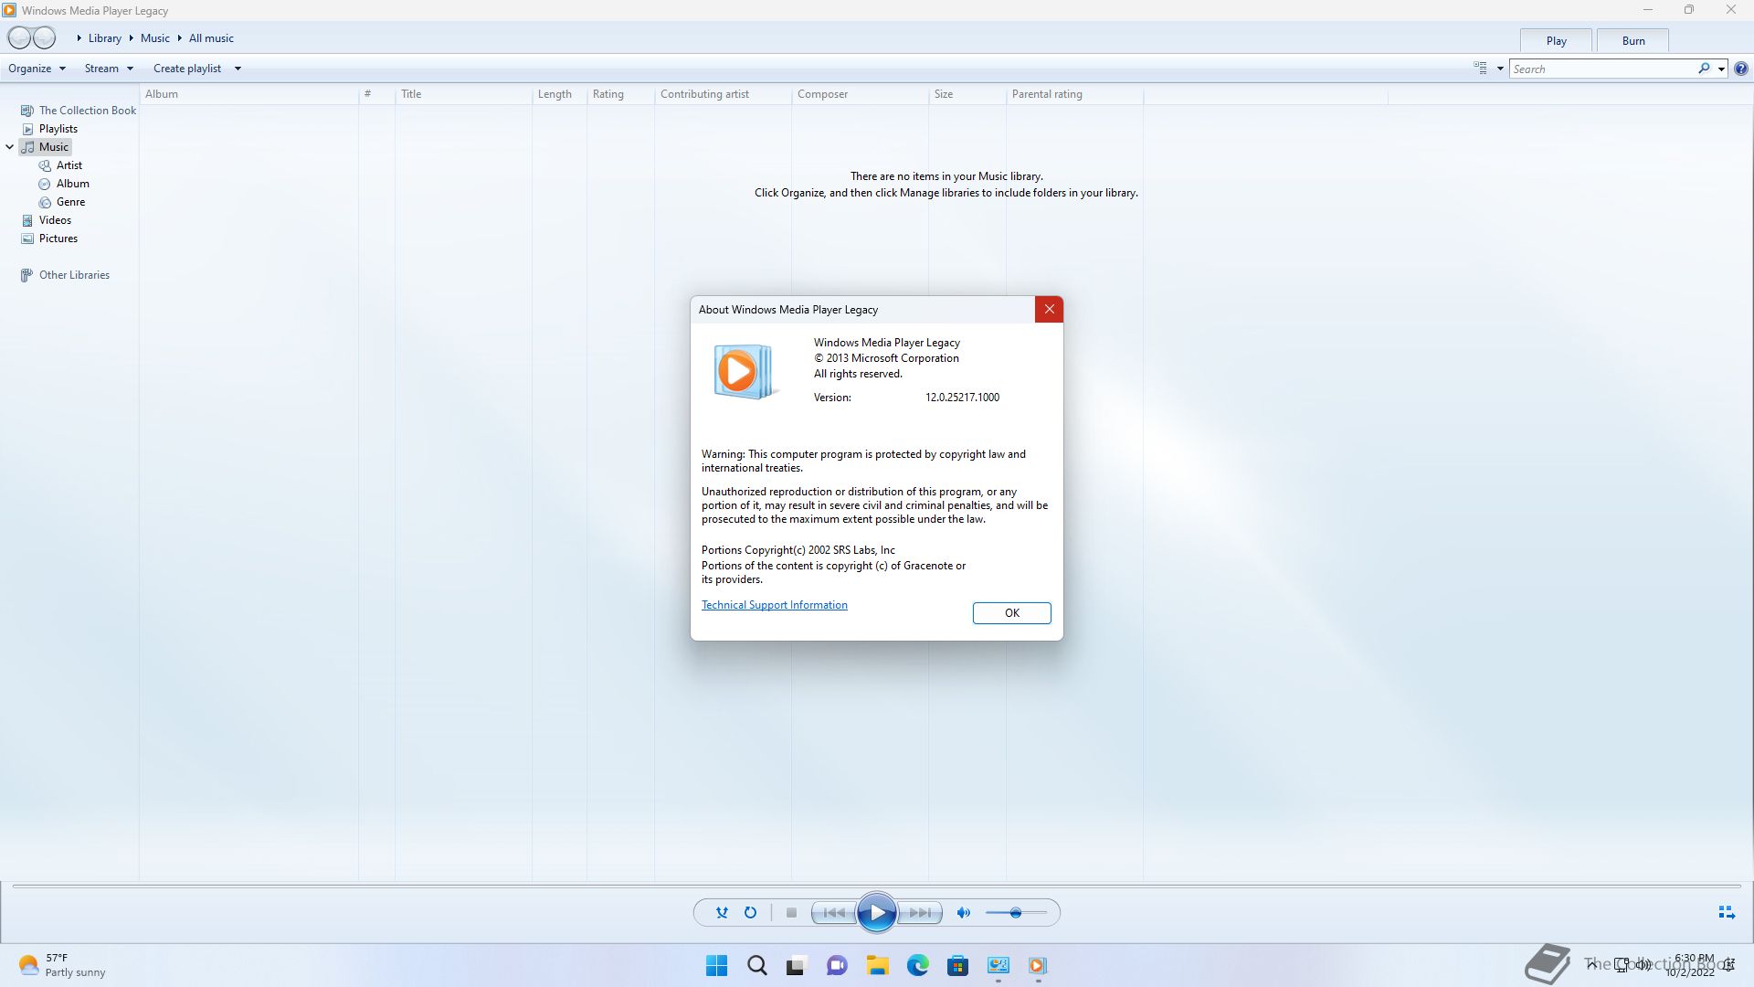Switch to the Burn tab
The image size is (1754, 987).
click(x=1632, y=41)
